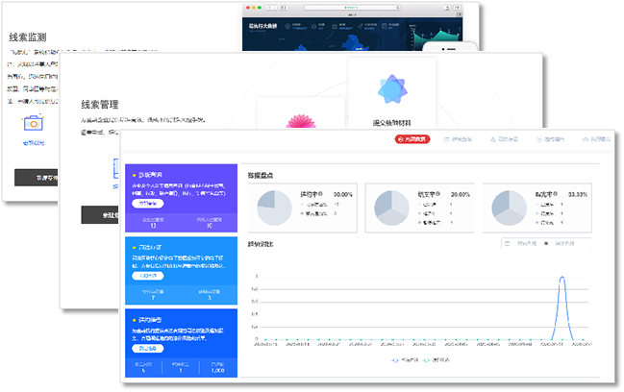This screenshot has height=392, width=624.
Task: Click the first pie chart in 数据盘点
Action: pos(275,206)
